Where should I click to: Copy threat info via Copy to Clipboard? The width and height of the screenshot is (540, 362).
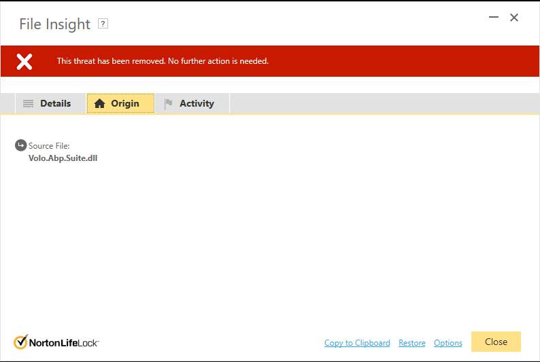[x=357, y=343]
